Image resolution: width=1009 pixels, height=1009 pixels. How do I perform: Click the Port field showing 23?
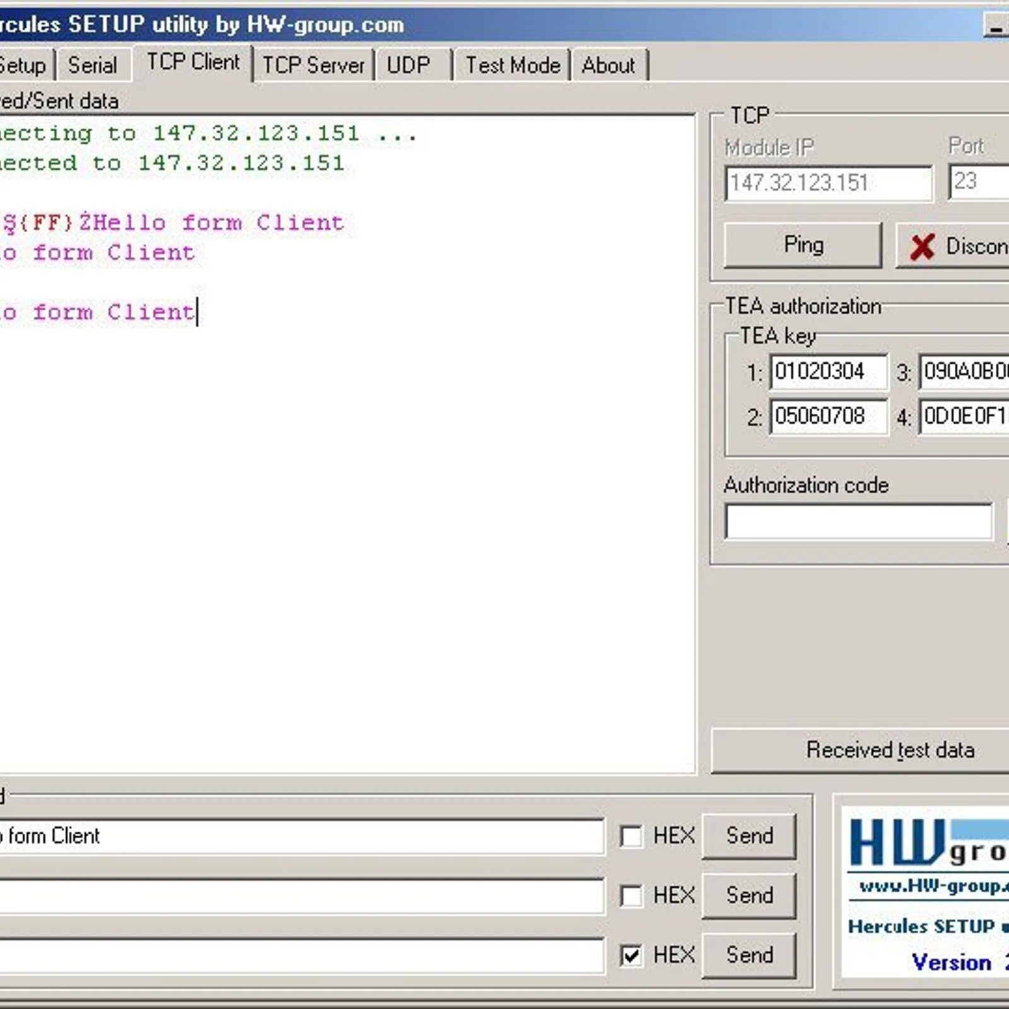tap(979, 182)
